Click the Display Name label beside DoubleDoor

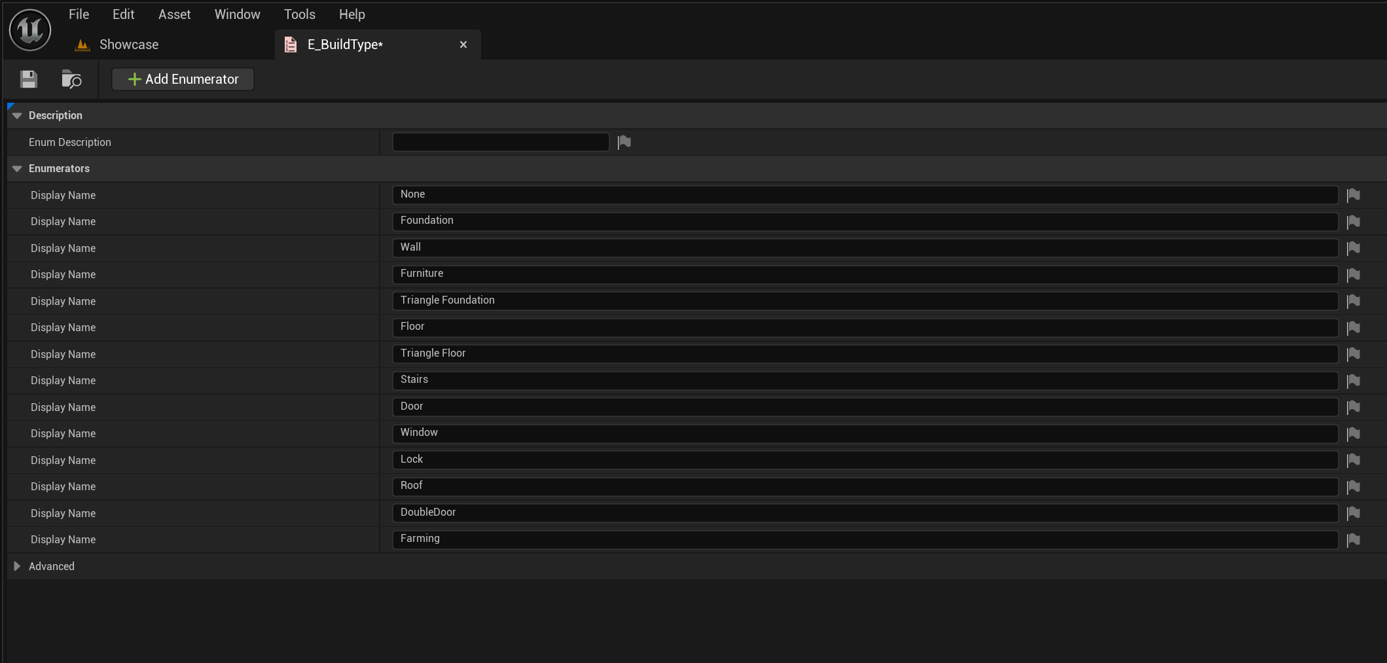pyautogui.click(x=63, y=513)
